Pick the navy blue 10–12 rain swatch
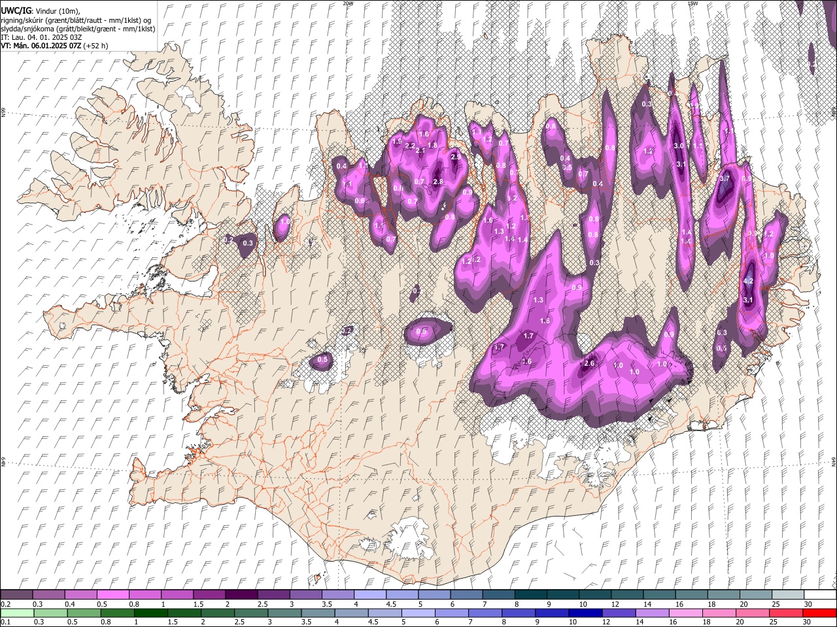 585,613
